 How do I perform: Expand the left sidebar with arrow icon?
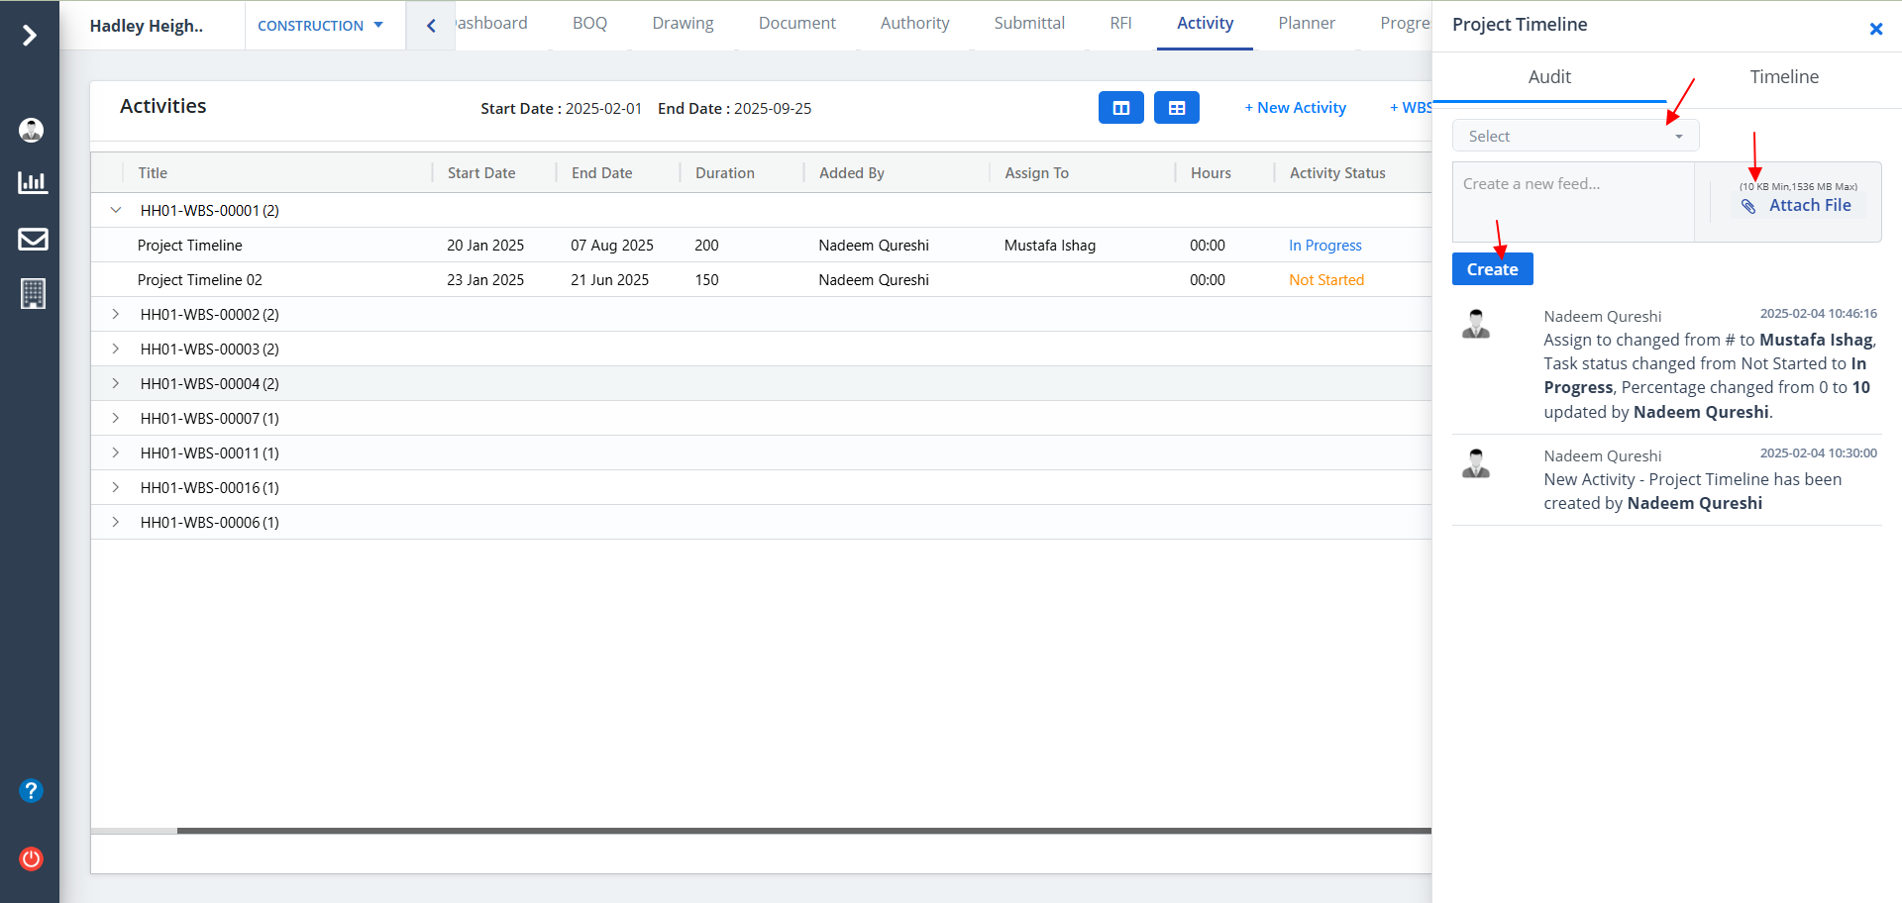(30, 36)
